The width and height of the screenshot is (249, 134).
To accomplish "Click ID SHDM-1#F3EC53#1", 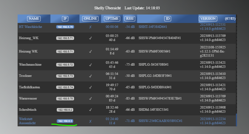I will [153, 110].
